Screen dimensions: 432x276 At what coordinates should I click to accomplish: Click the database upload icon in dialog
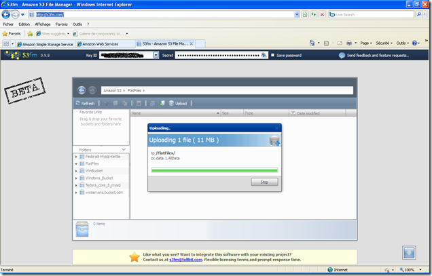pos(274,140)
